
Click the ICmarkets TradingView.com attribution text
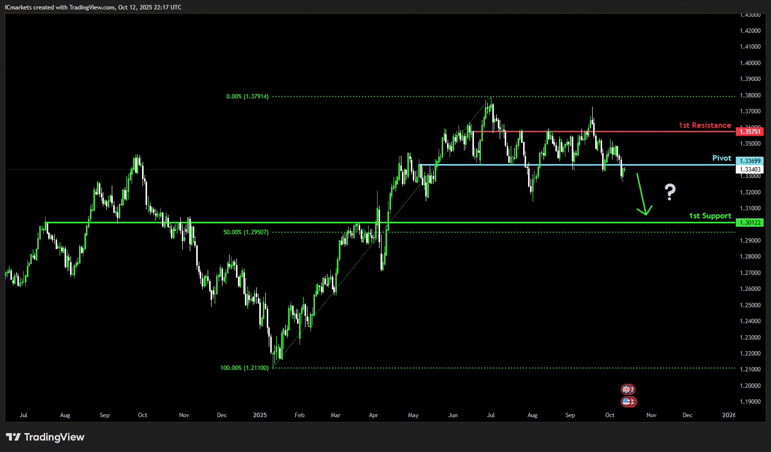tap(93, 7)
